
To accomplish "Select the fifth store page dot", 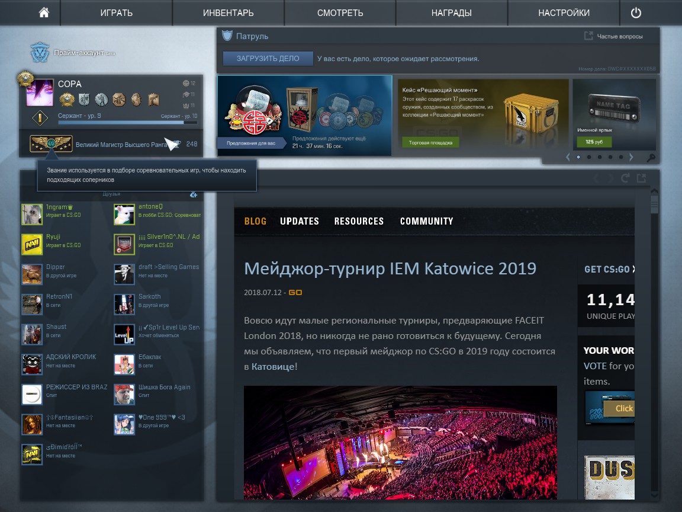I will coord(620,157).
